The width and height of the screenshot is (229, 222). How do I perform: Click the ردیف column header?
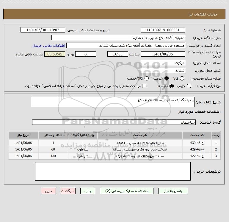216,135
